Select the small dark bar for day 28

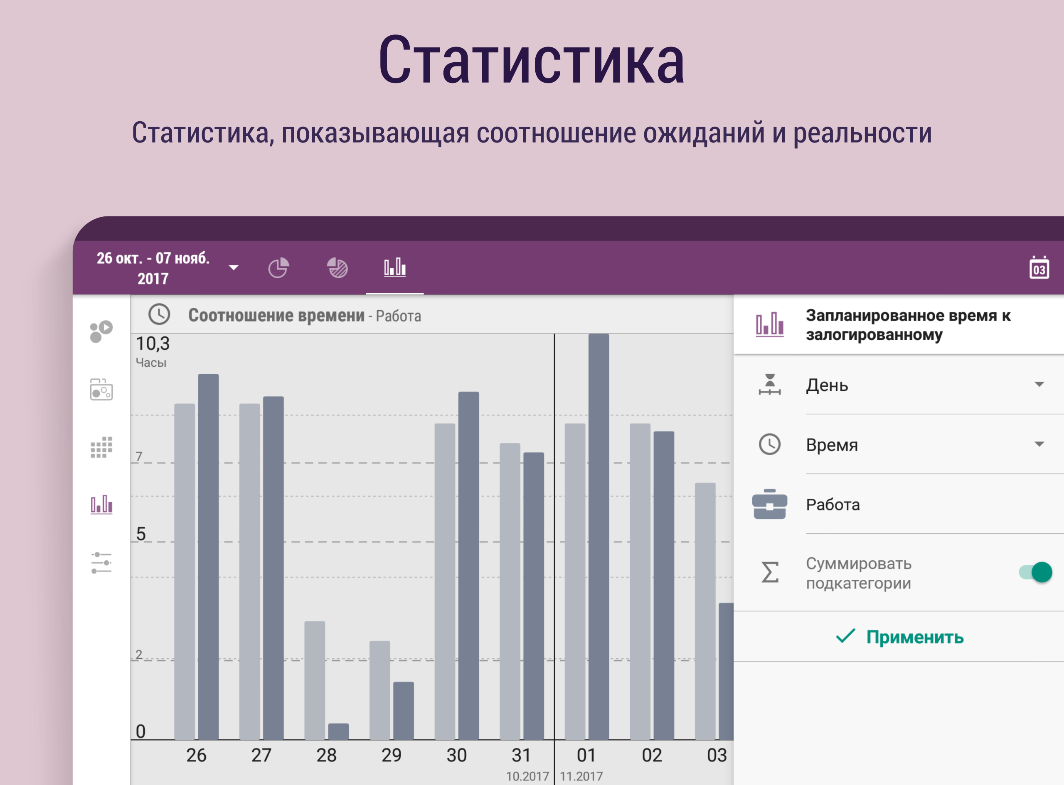[338, 732]
